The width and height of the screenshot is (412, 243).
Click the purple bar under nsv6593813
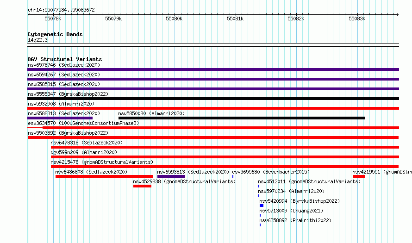(x=171, y=176)
